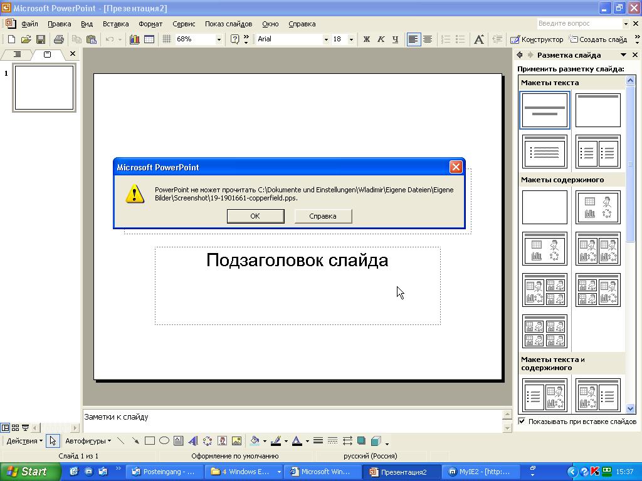This screenshot has width=642, height=481.
Task: Open Презентация2 in the taskbar
Action: pyautogui.click(x=401, y=472)
